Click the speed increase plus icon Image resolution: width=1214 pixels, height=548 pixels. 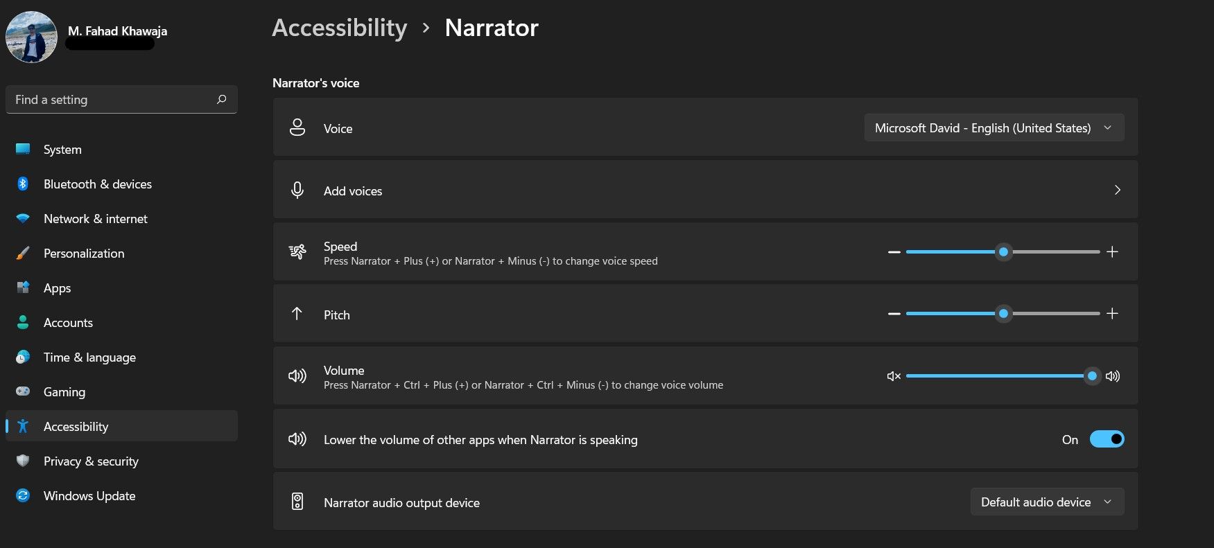(x=1112, y=252)
